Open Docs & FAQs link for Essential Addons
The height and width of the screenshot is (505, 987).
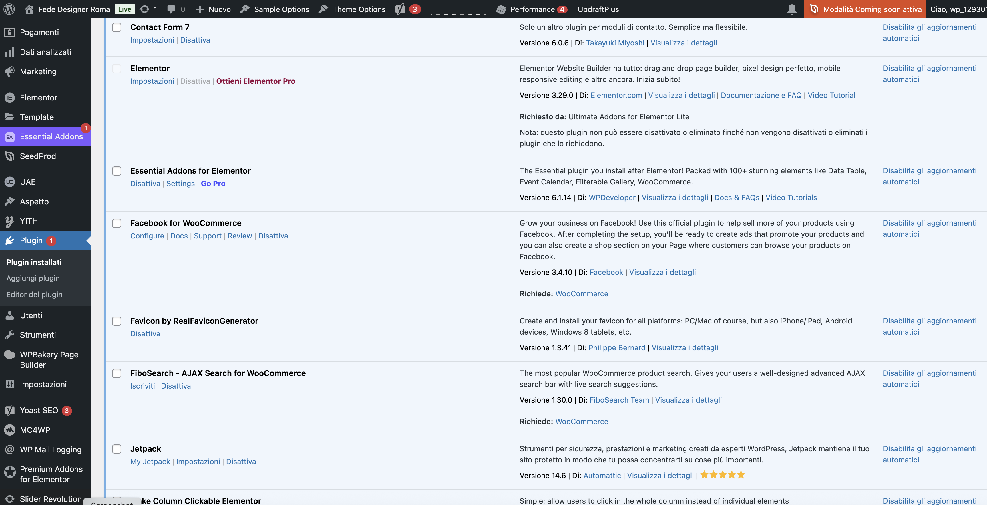coord(737,197)
